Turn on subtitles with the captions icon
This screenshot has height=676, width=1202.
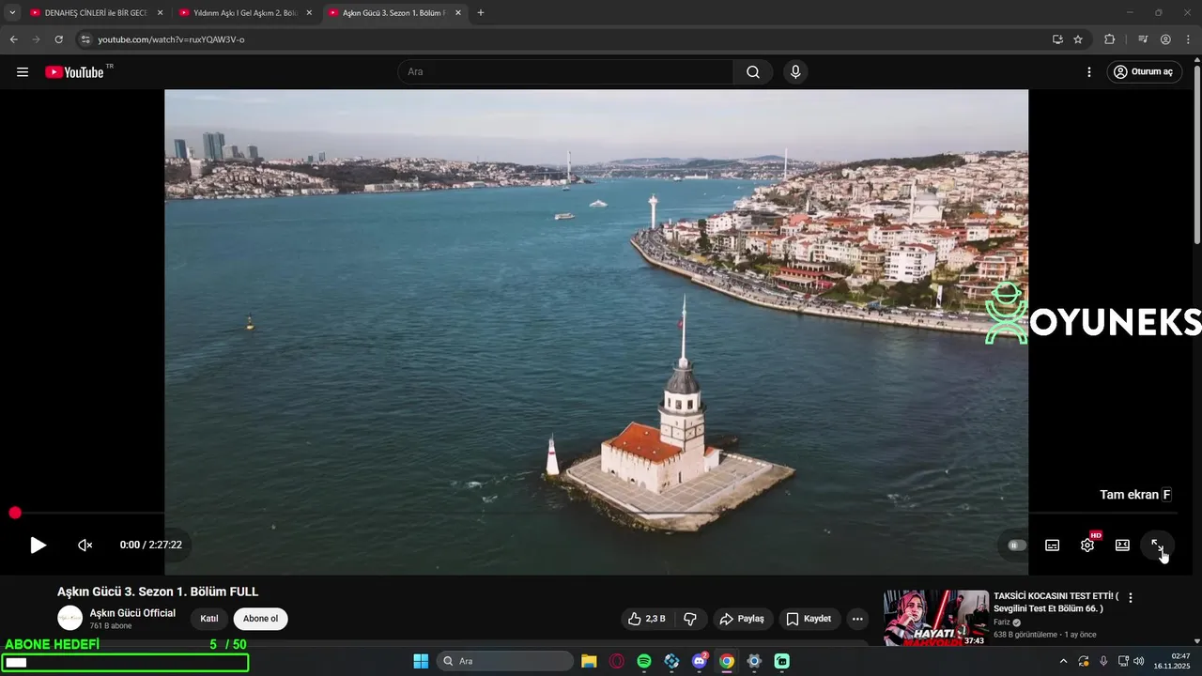click(x=1053, y=545)
